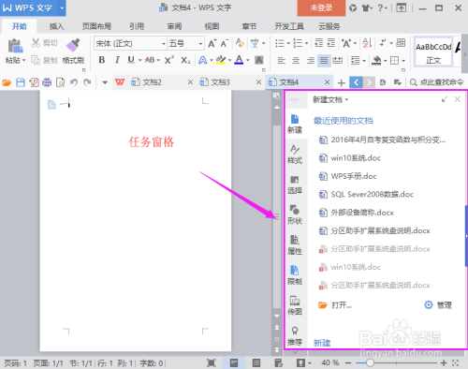Switch to the 审阅 ribbon tab

pos(174,26)
